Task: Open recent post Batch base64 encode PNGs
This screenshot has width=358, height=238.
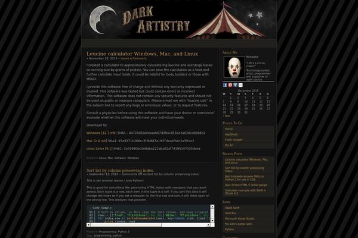Action: [244, 178]
